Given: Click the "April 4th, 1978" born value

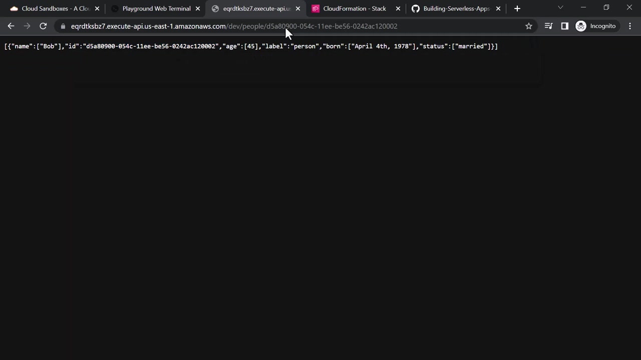Looking at the screenshot, I should click(x=382, y=46).
